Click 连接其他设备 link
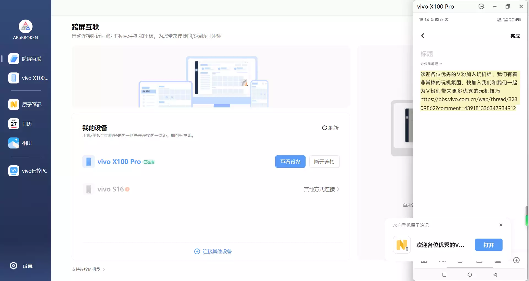The height and width of the screenshot is (281, 529). click(x=213, y=251)
